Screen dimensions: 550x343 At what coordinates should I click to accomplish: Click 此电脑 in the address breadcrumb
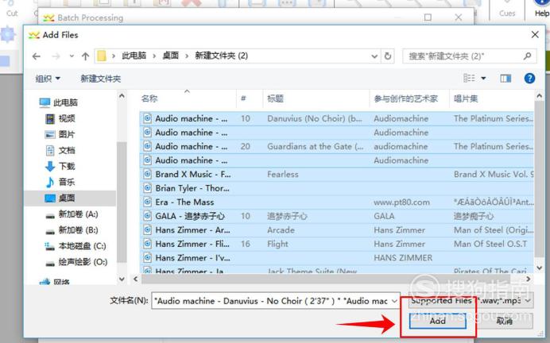[134, 56]
